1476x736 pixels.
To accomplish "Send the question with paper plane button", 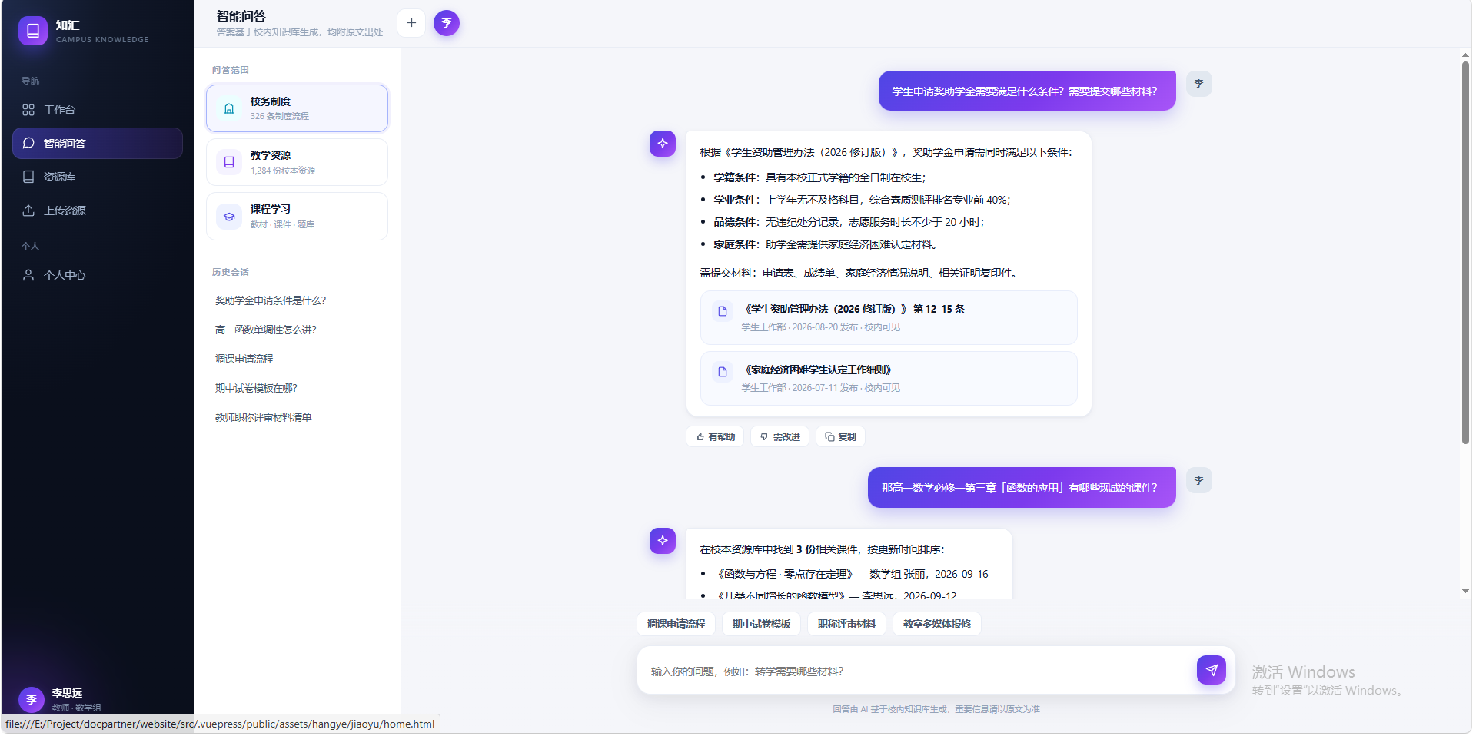I will point(1212,670).
